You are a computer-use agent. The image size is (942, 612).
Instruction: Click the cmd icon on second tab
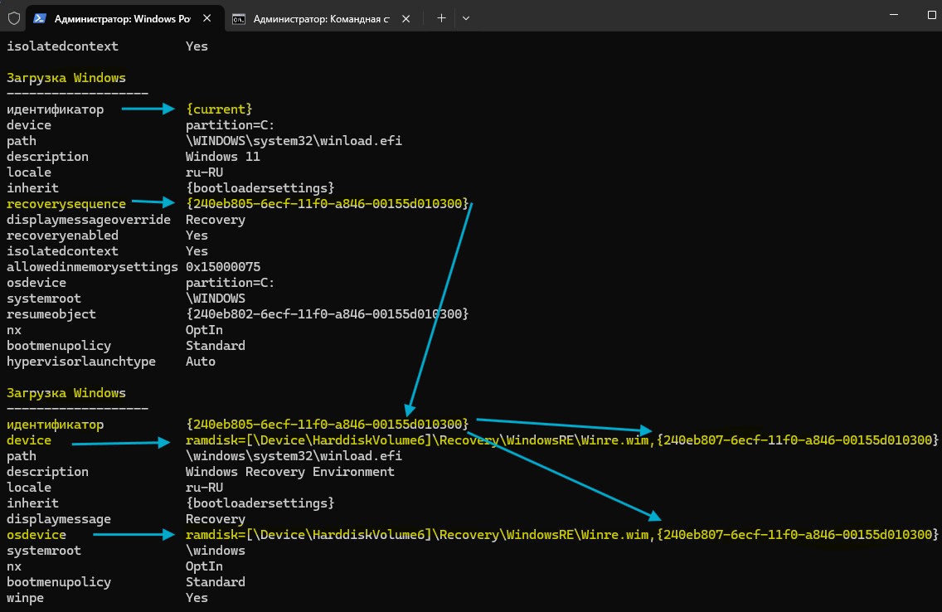click(239, 19)
